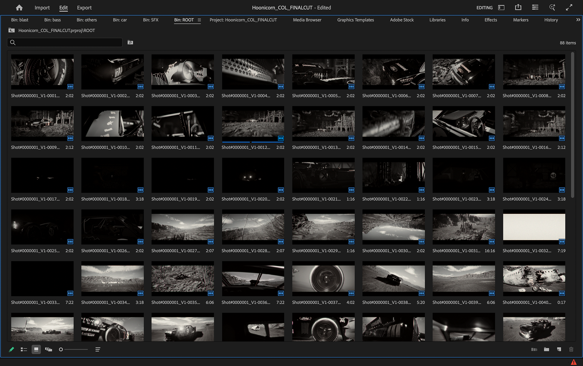This screenshot has width=583, height=366.
Task: Toggle the project writable pencil icon
Action: [12, 349]
